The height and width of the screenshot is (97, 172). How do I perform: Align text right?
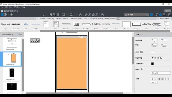(168, 79)
